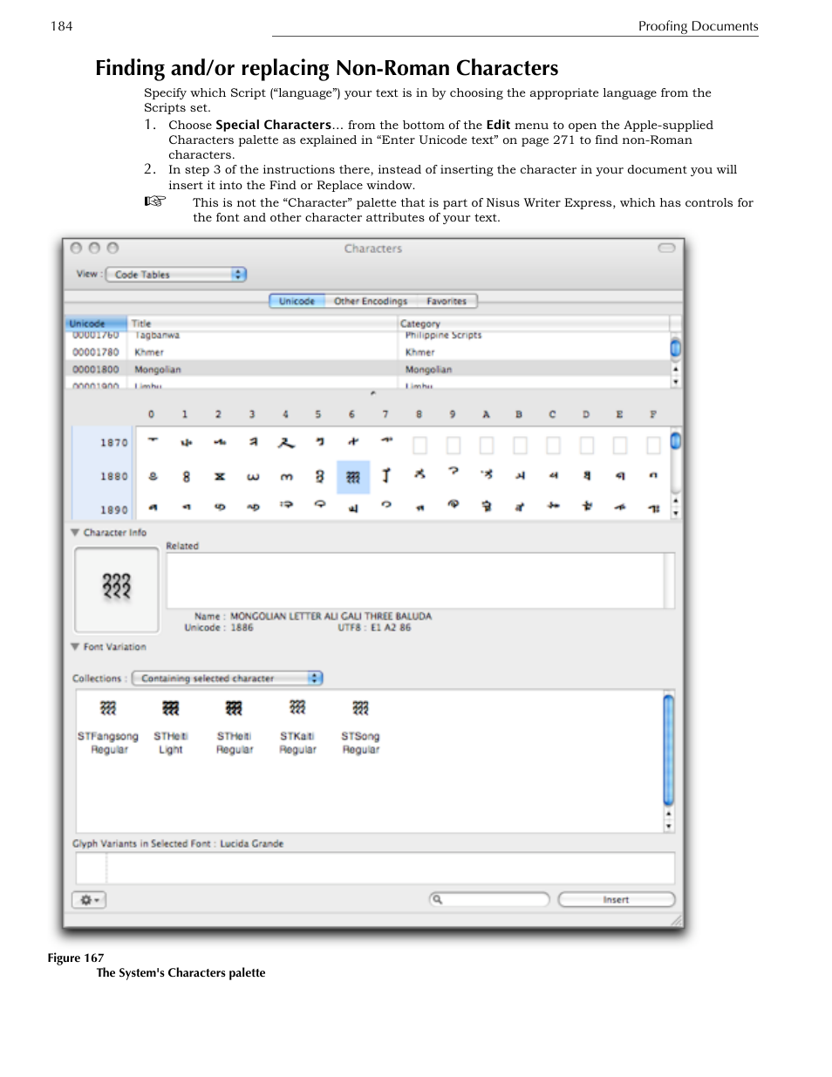Select glyph in row 1870 column 4
This screenshot has height=1077, width=832.
(x=286, y=443)
